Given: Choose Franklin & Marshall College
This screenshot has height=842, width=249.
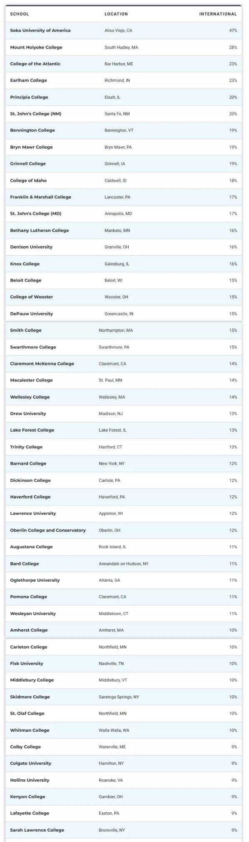Looking at the screenshot, I should (41, 197).
